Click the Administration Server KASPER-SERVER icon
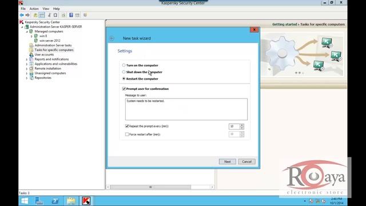Image resolution: width=366 pixels, height=206 pixels. pos(27,27)
